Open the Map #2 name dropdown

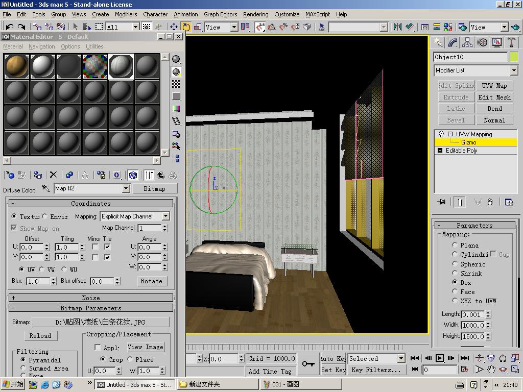(126, 189)
